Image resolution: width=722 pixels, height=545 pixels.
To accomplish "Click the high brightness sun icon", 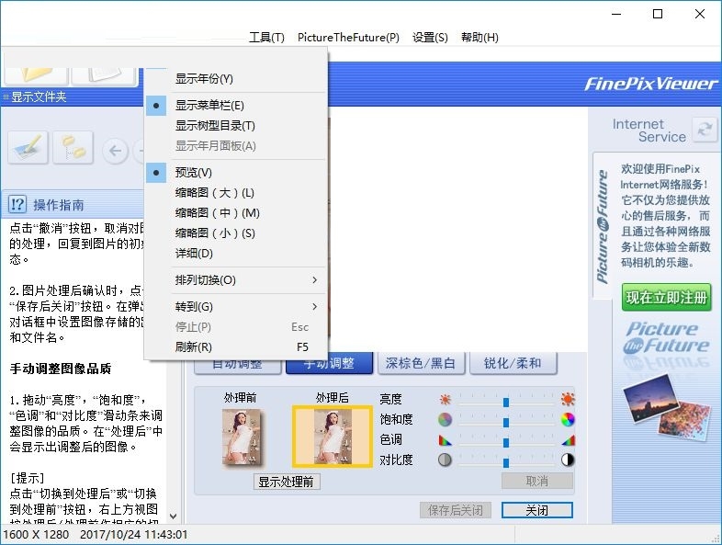I will tap(568, 399).
